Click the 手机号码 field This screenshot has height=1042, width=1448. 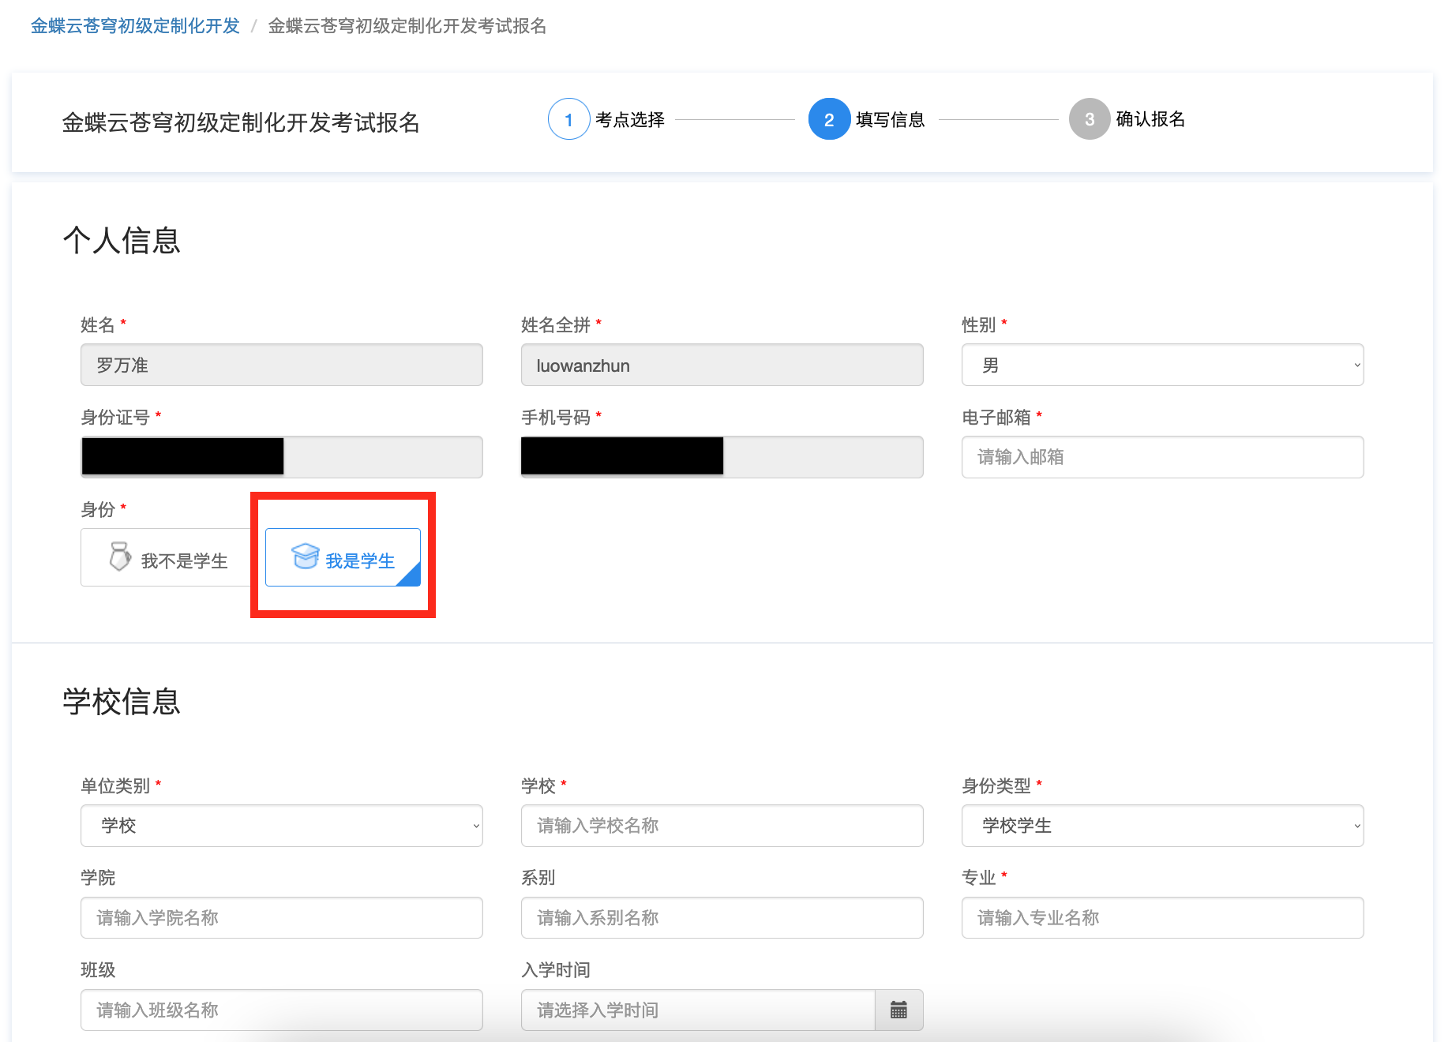(x=722, y=457)
